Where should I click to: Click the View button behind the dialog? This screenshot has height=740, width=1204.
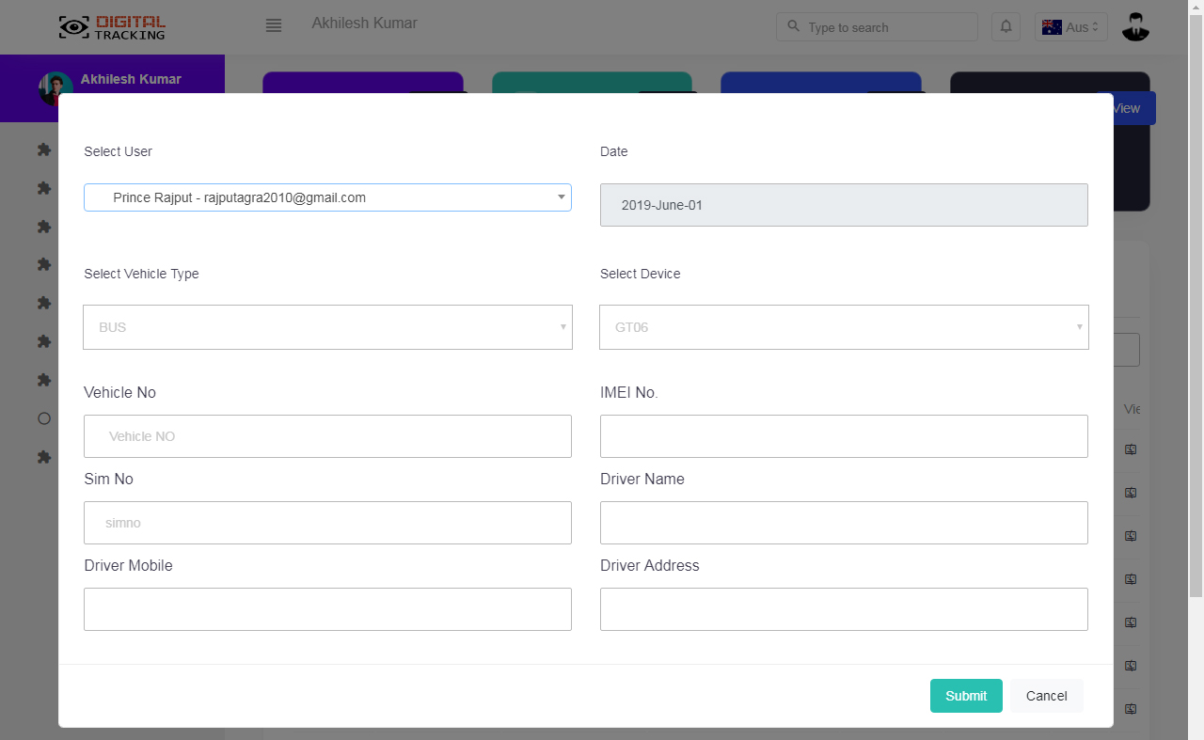click(1134, 108)
